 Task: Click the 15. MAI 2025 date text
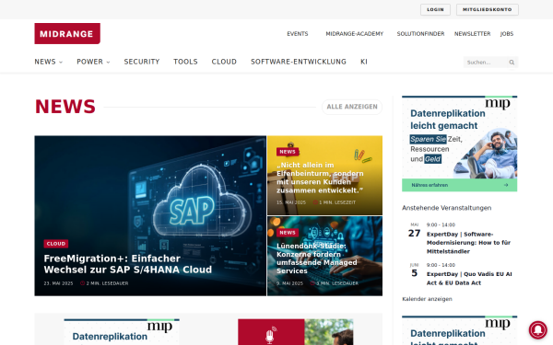[291, 202]
